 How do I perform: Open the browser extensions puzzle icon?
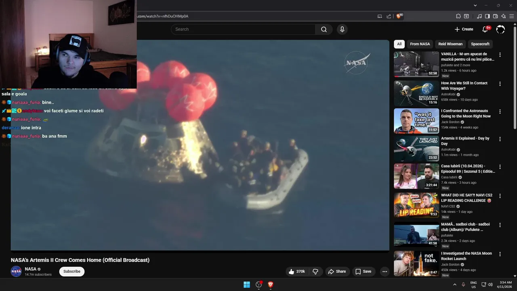click(458, 16)
